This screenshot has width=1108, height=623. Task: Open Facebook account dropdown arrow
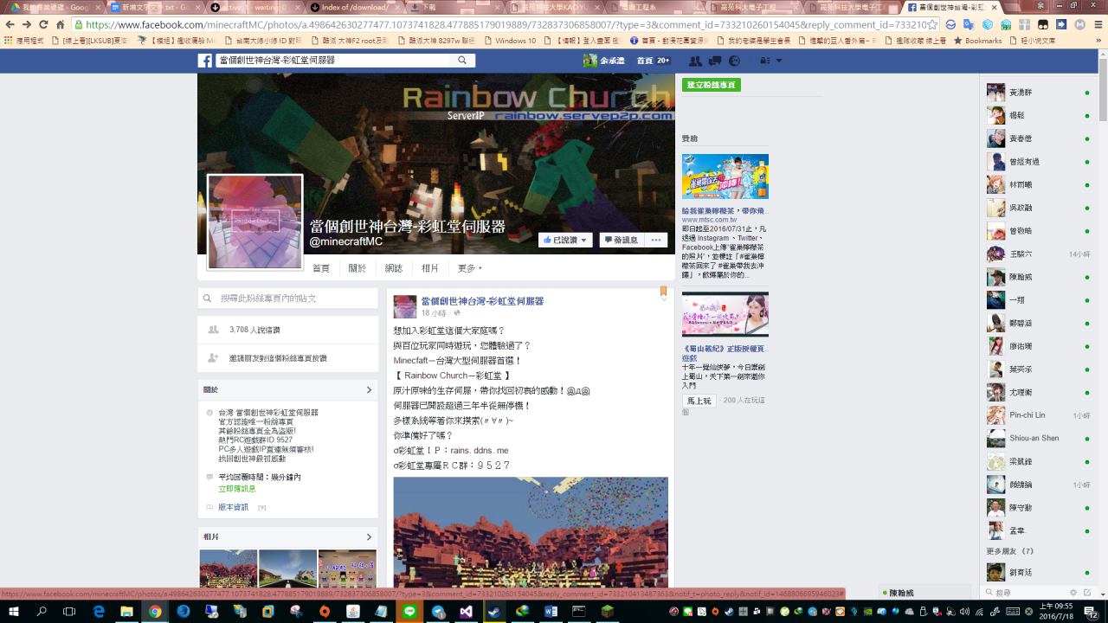tap(778, 61)
